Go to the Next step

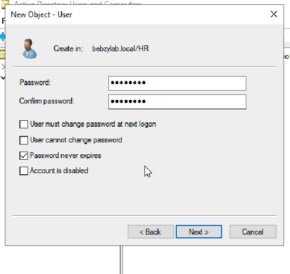pyautogui.click(x=199, y=231)
